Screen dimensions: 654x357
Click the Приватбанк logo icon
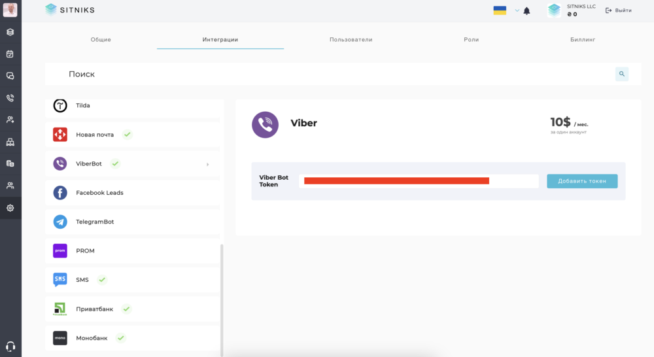pyautogui.click(x=60, y=309)
